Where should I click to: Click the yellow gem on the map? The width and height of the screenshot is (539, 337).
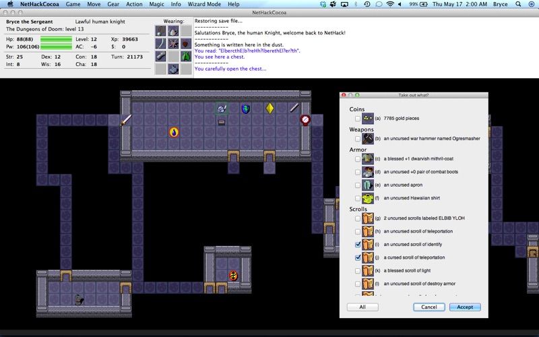pyautogui.click(x=270, y=109)
